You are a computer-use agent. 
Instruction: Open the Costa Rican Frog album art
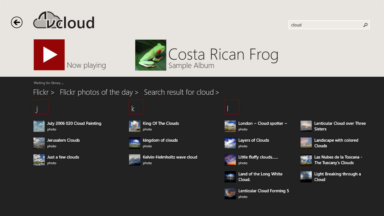click(151, 55)
